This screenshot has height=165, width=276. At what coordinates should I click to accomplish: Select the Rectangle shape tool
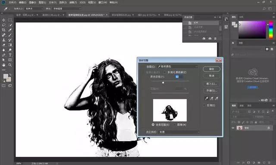(10, 60)
